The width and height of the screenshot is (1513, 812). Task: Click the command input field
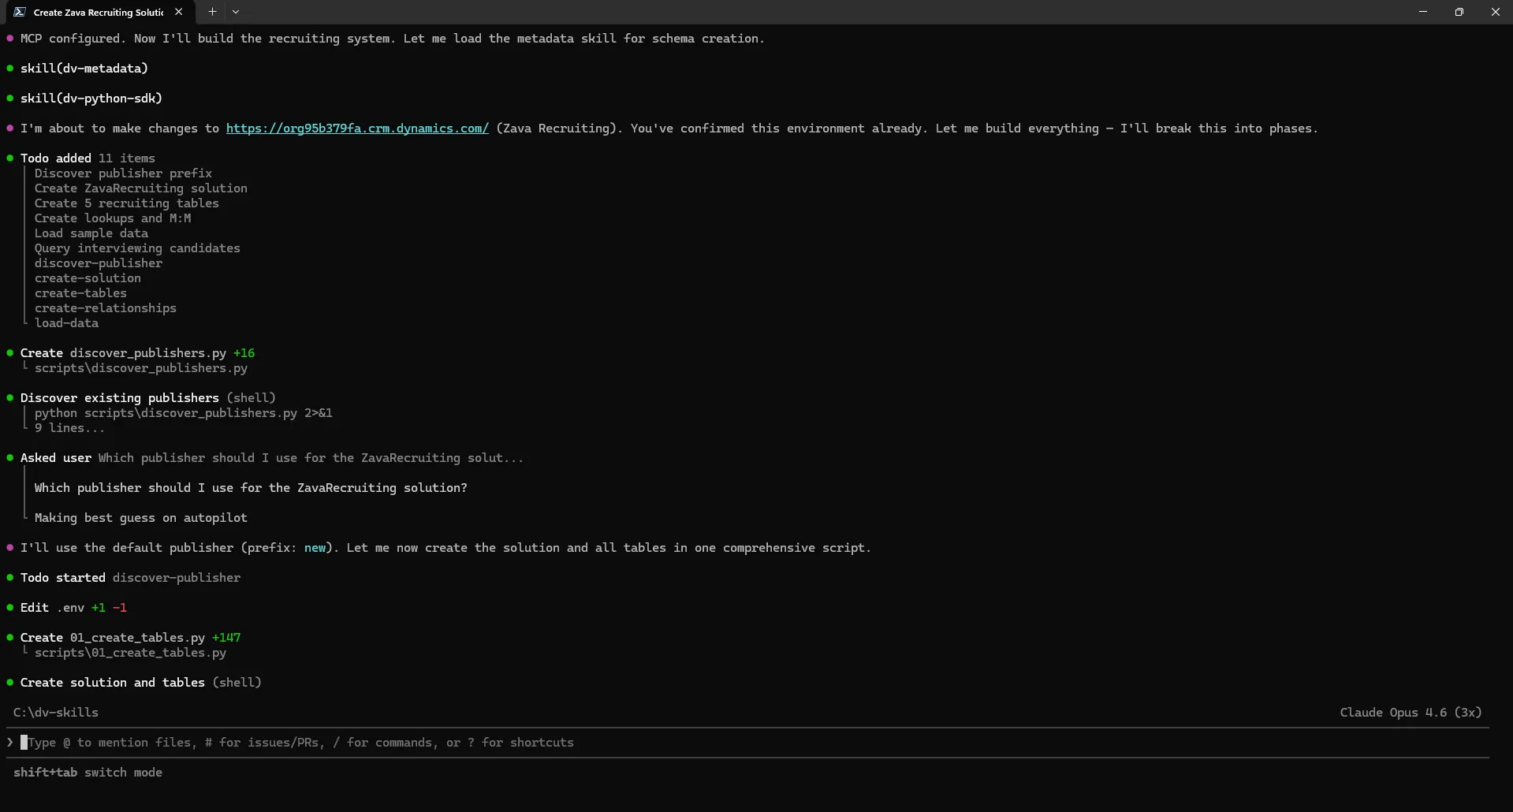(x=315, y=742)
